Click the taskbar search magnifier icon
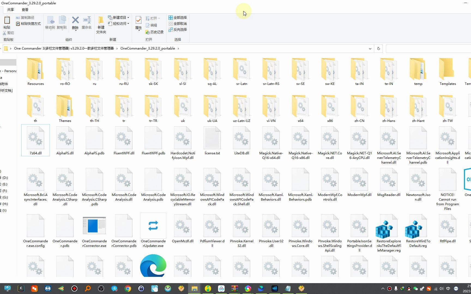 tap(87, 289)
